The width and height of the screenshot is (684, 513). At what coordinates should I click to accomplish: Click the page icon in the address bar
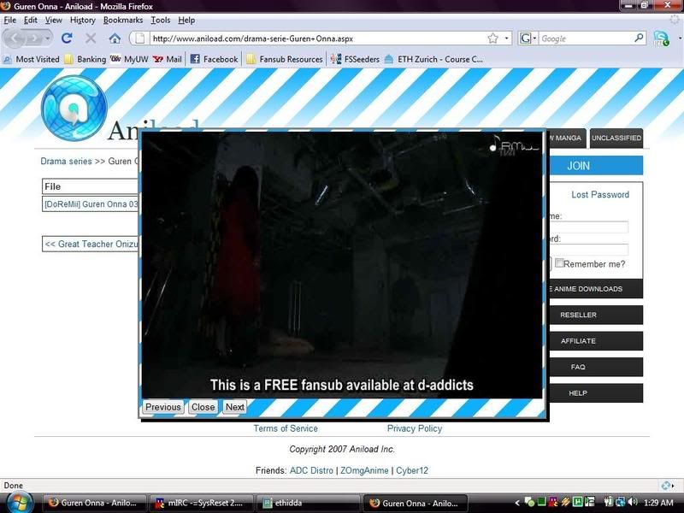pos(139,38)
